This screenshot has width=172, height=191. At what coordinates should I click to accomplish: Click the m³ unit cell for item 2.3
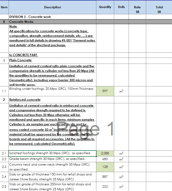(x=121, y=167)
